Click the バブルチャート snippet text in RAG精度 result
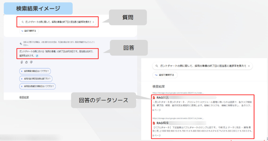The image size is (268, 141). (202, 129)
